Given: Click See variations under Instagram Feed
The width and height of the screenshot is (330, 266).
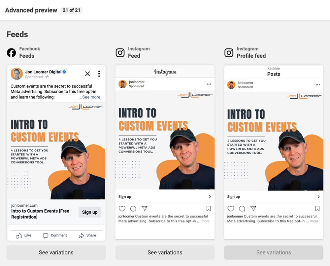Looking at the screenshot, I should click(x=165, y=252).
